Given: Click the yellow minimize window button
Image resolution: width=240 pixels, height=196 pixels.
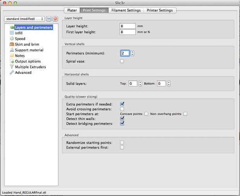Looking at the screenshot, I should coord(10,3).
